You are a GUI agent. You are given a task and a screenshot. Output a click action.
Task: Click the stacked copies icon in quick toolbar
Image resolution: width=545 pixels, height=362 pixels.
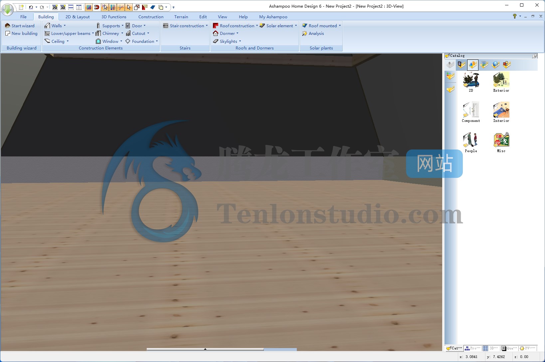pyautogui.click(x=161, y=7)
